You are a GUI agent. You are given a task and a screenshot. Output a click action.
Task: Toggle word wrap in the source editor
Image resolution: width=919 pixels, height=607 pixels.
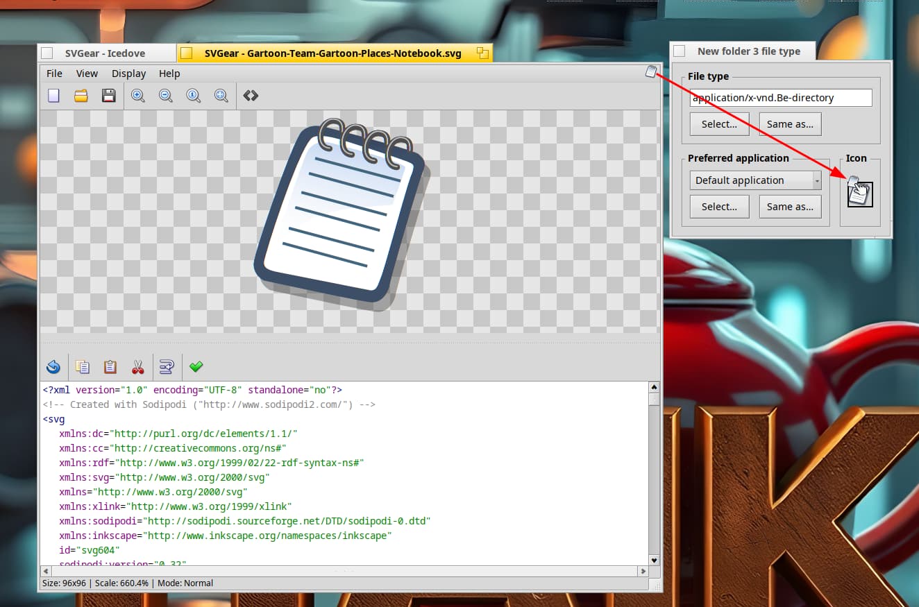click(x=167, y=366)
